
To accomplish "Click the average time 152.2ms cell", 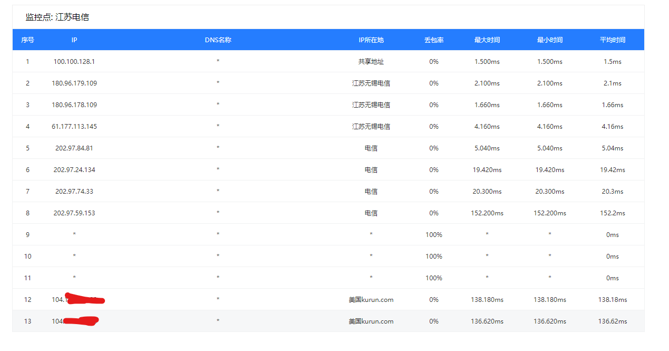I will (613, 213).
